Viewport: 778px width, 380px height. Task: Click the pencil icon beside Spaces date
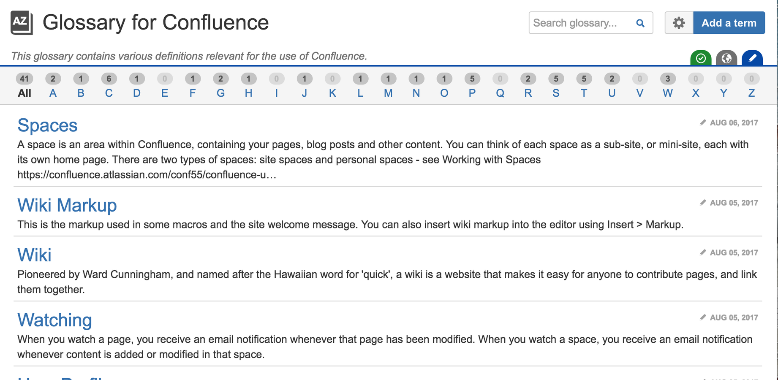click(x=703, y=122)
